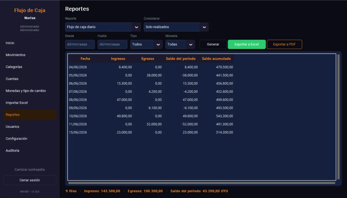The height and width of the screenshot is (198, 347).
Task: Expand the Considerar chevron
Action: tap(204, 27)
